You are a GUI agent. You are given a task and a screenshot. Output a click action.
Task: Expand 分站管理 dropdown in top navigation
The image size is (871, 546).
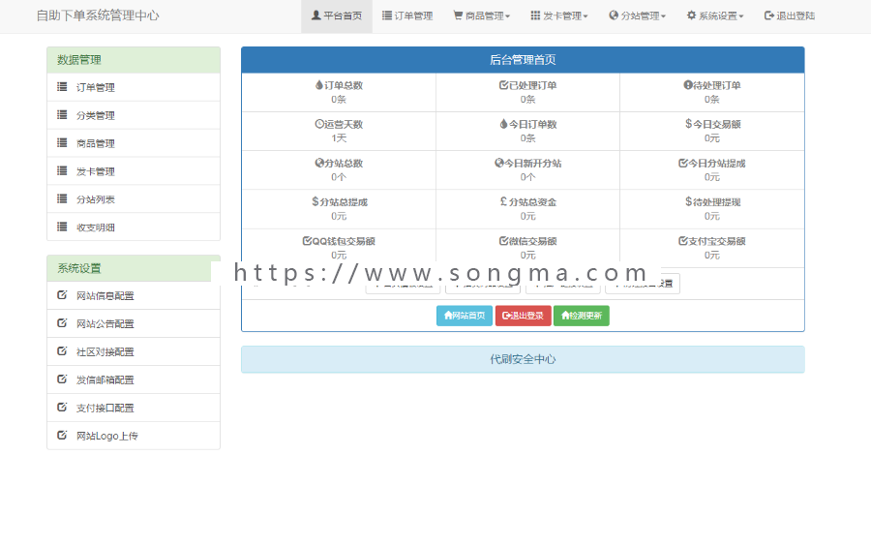(637, 16)
